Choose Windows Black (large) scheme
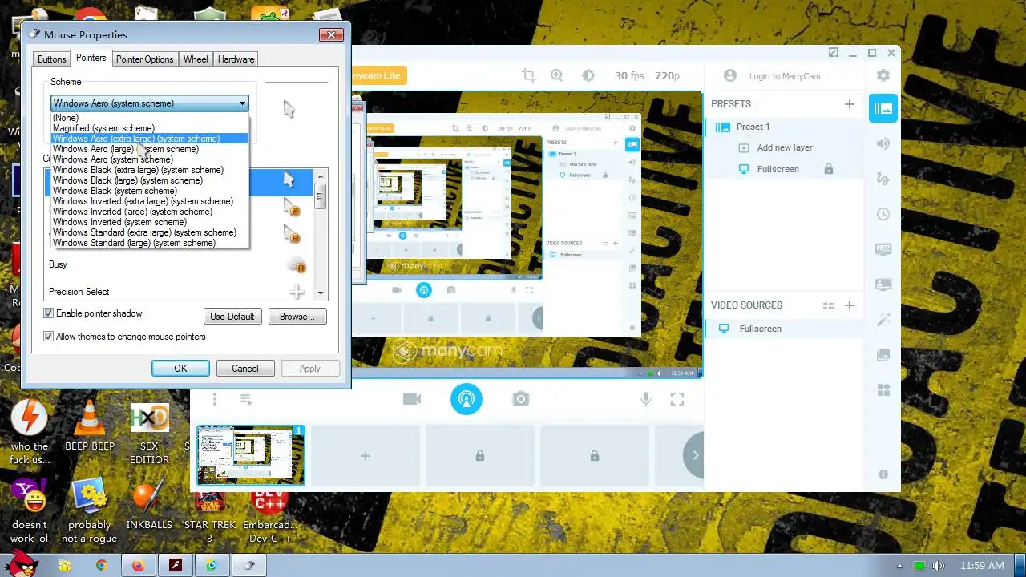 tap(151, 180)
